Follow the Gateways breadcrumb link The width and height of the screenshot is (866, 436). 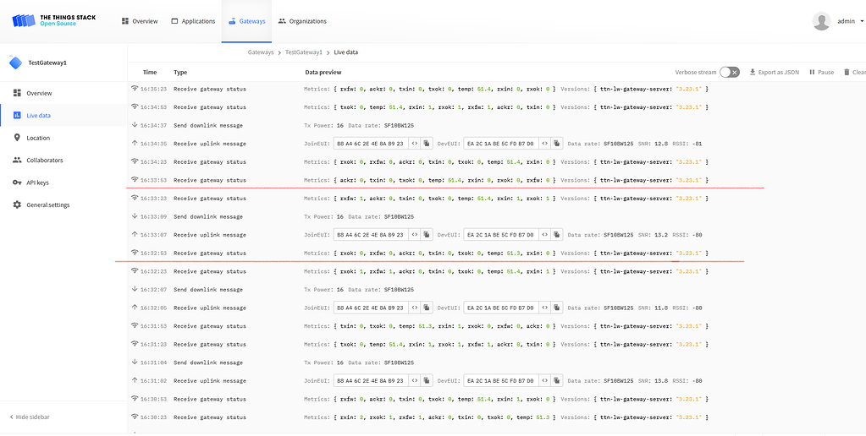pos(261,52)
